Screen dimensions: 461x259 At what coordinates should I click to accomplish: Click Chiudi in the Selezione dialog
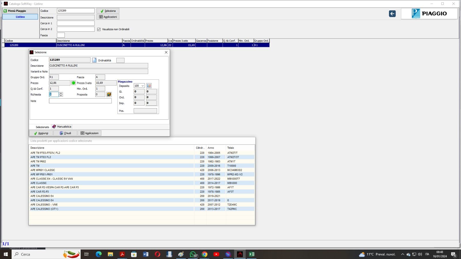pos(65,133)
